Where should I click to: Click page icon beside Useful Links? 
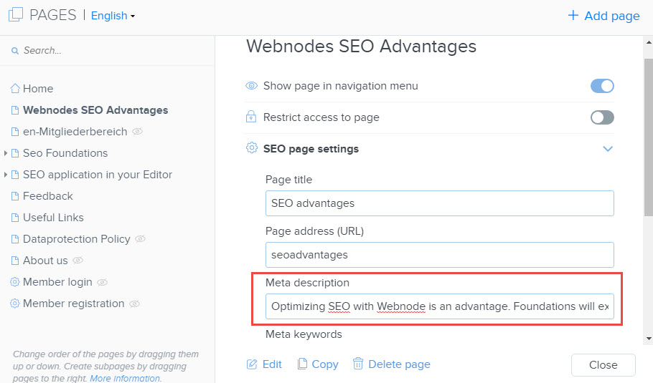click(x=15, y=218)
